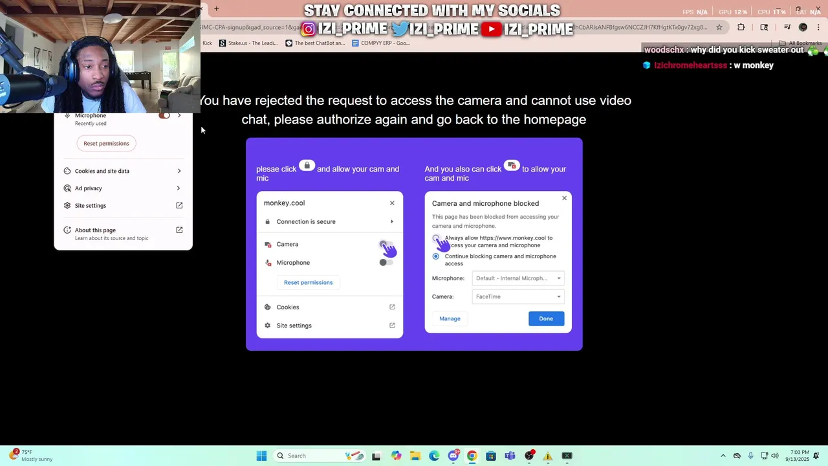The width and height of the screenshot is (828, 466).
Task: Click the Ad privacy icon
Action: coord(67,188)
